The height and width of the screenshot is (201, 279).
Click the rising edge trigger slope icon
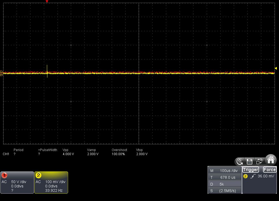(253, 176)
